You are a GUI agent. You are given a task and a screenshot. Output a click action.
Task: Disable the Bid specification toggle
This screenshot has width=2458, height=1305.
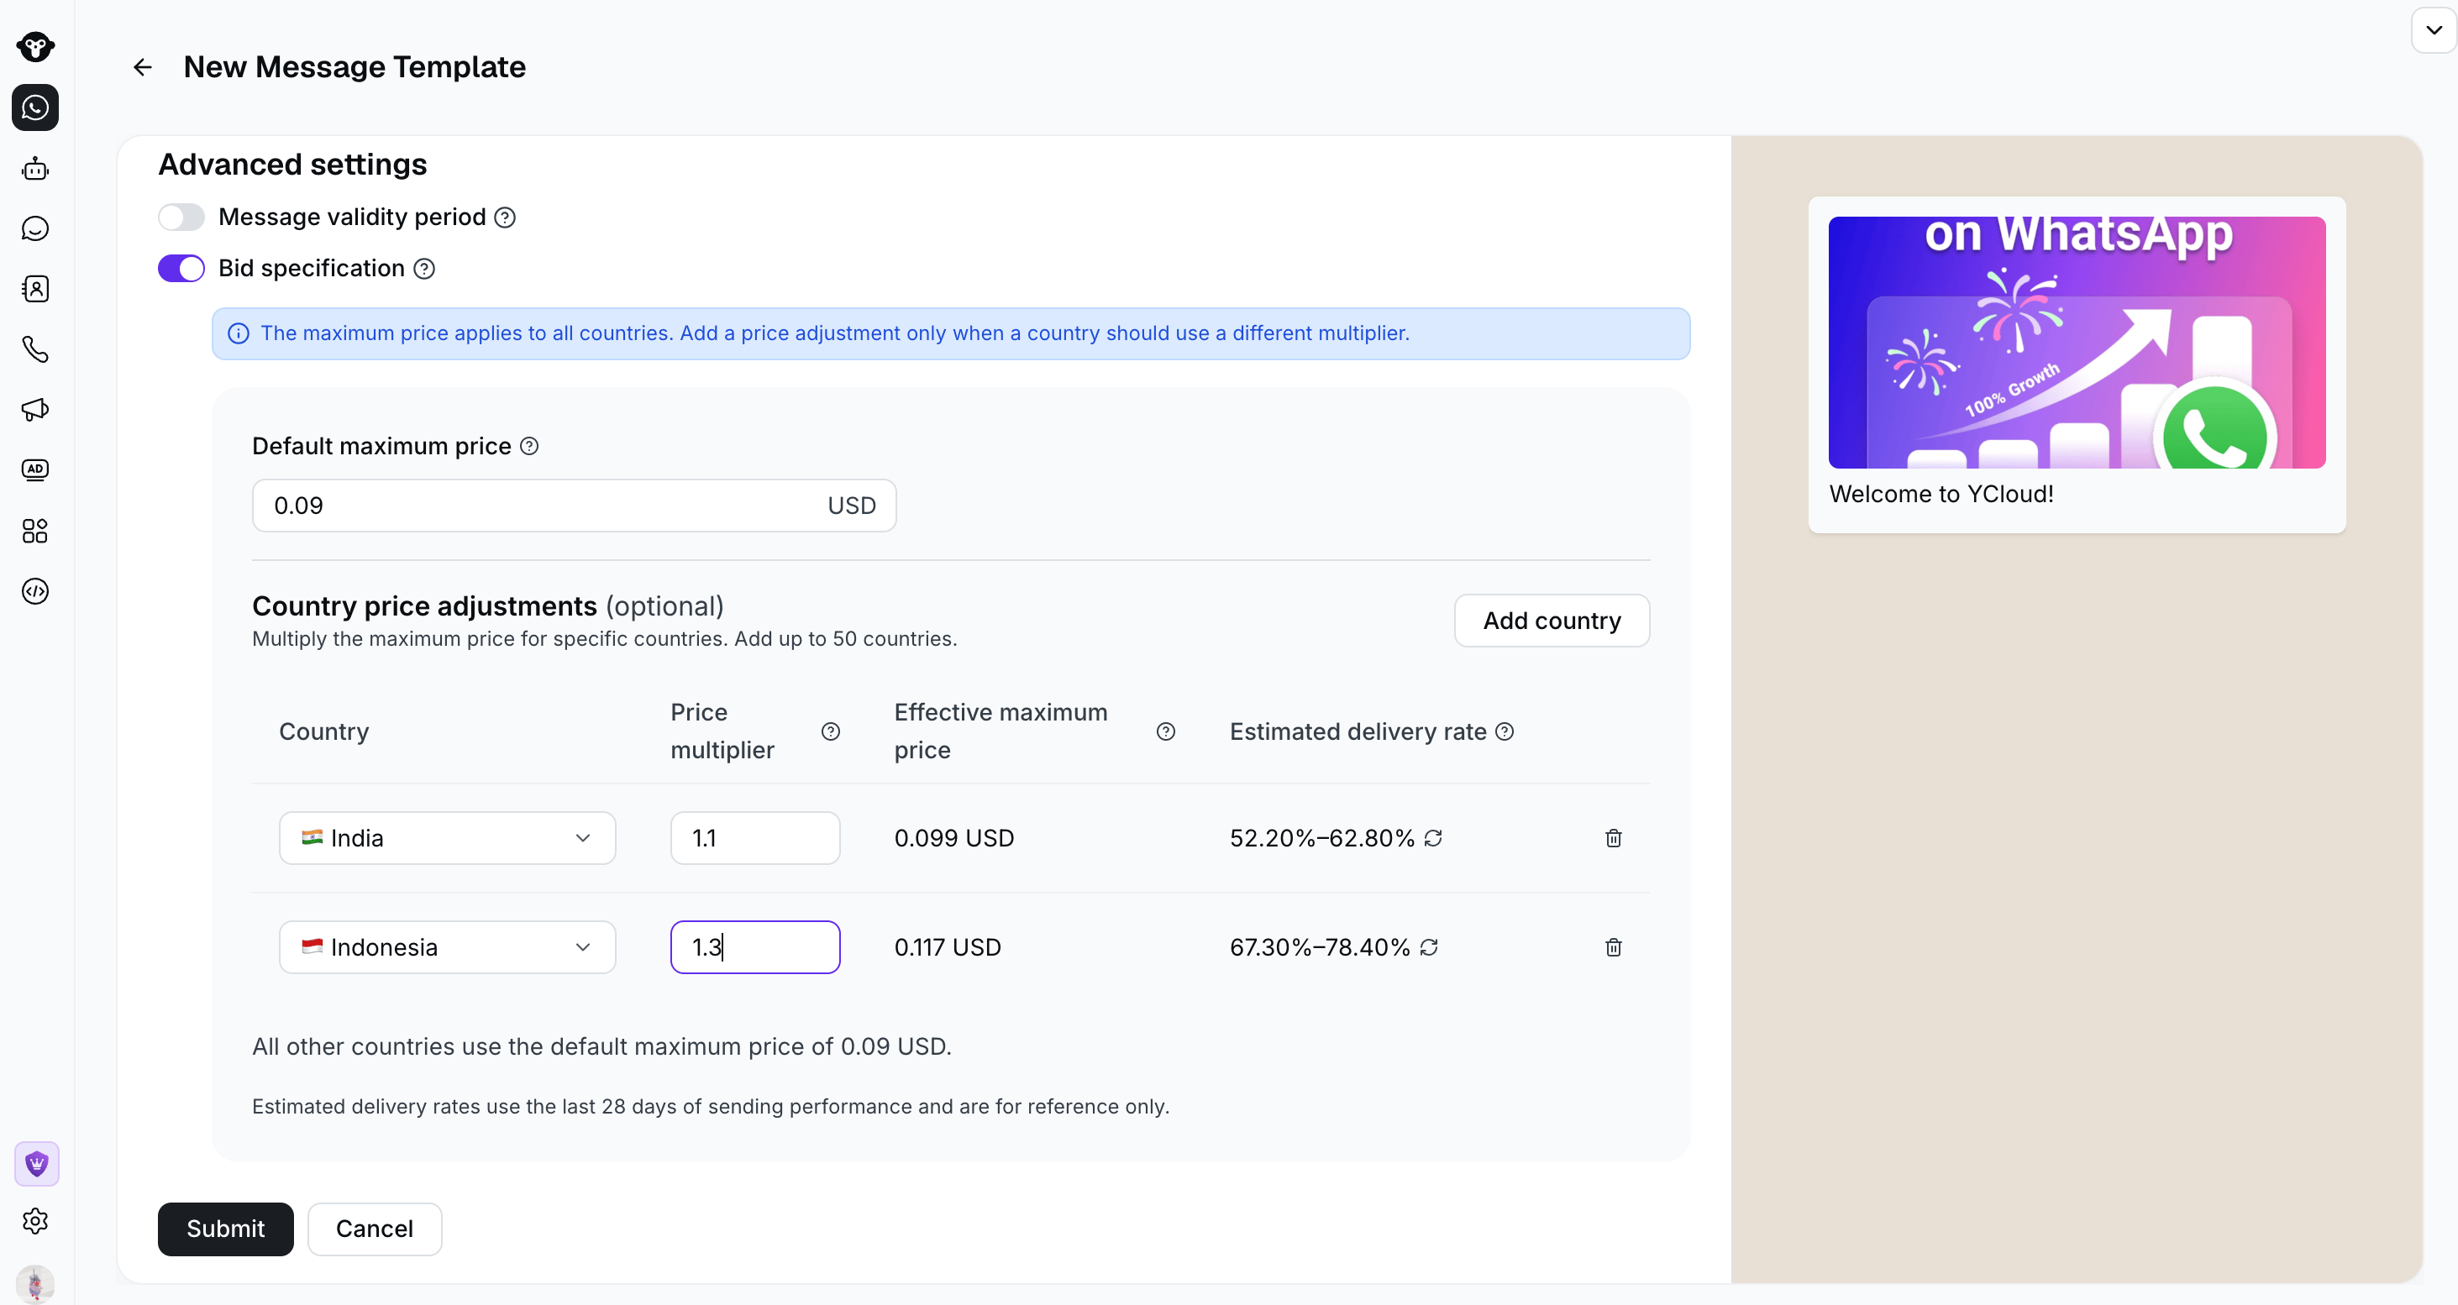point(181,269)
